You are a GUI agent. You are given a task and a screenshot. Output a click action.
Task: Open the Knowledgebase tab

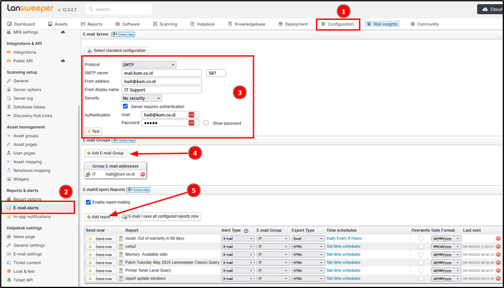(x=247, y=24)
